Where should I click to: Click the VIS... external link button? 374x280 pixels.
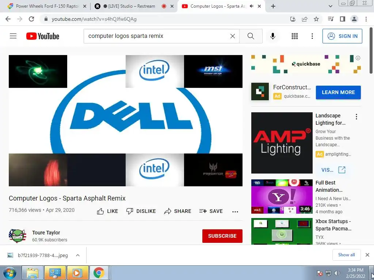333,170
